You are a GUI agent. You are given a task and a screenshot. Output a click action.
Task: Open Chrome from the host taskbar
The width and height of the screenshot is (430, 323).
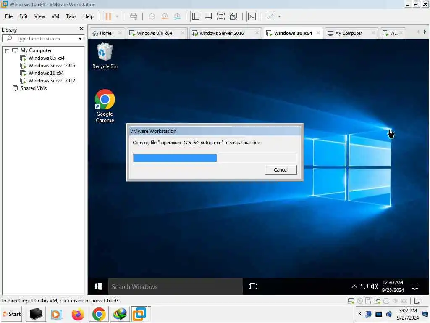click(99, 314)
